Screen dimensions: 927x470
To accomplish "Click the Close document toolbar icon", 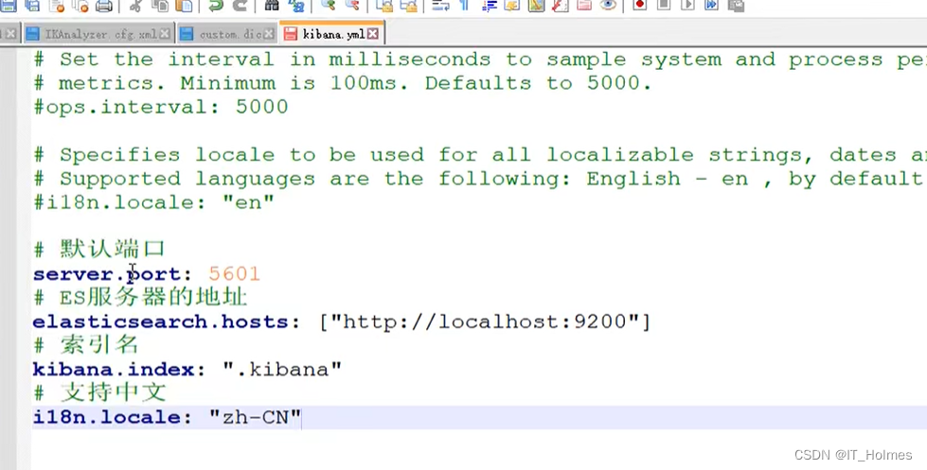I will click(56, 6).
